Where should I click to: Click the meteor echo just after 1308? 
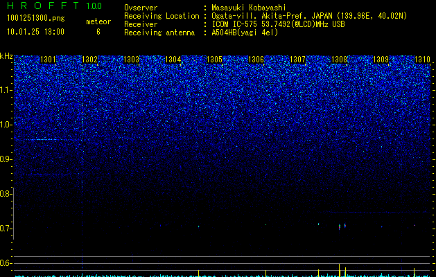345,225
